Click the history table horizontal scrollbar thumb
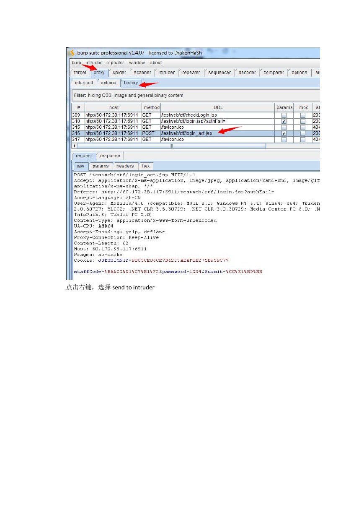The image size is (364, 515). pyautogui.click(x=171, y=146)
